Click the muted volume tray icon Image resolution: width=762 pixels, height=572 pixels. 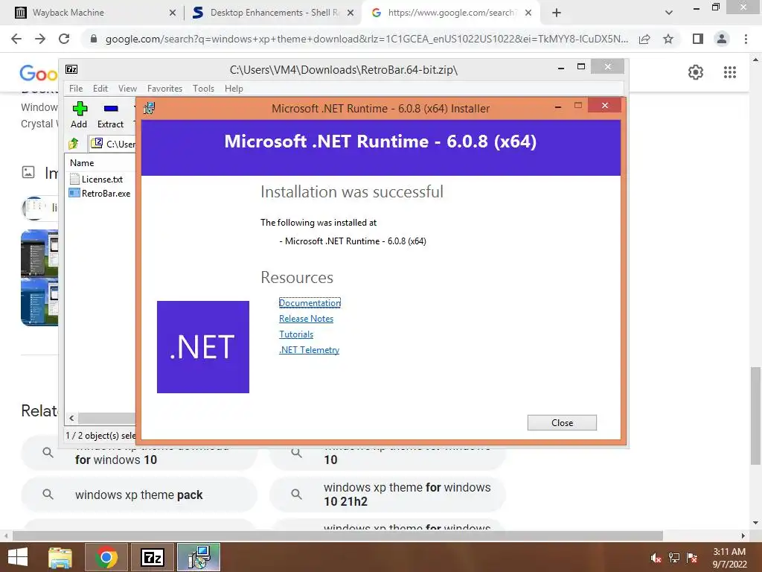656,558
